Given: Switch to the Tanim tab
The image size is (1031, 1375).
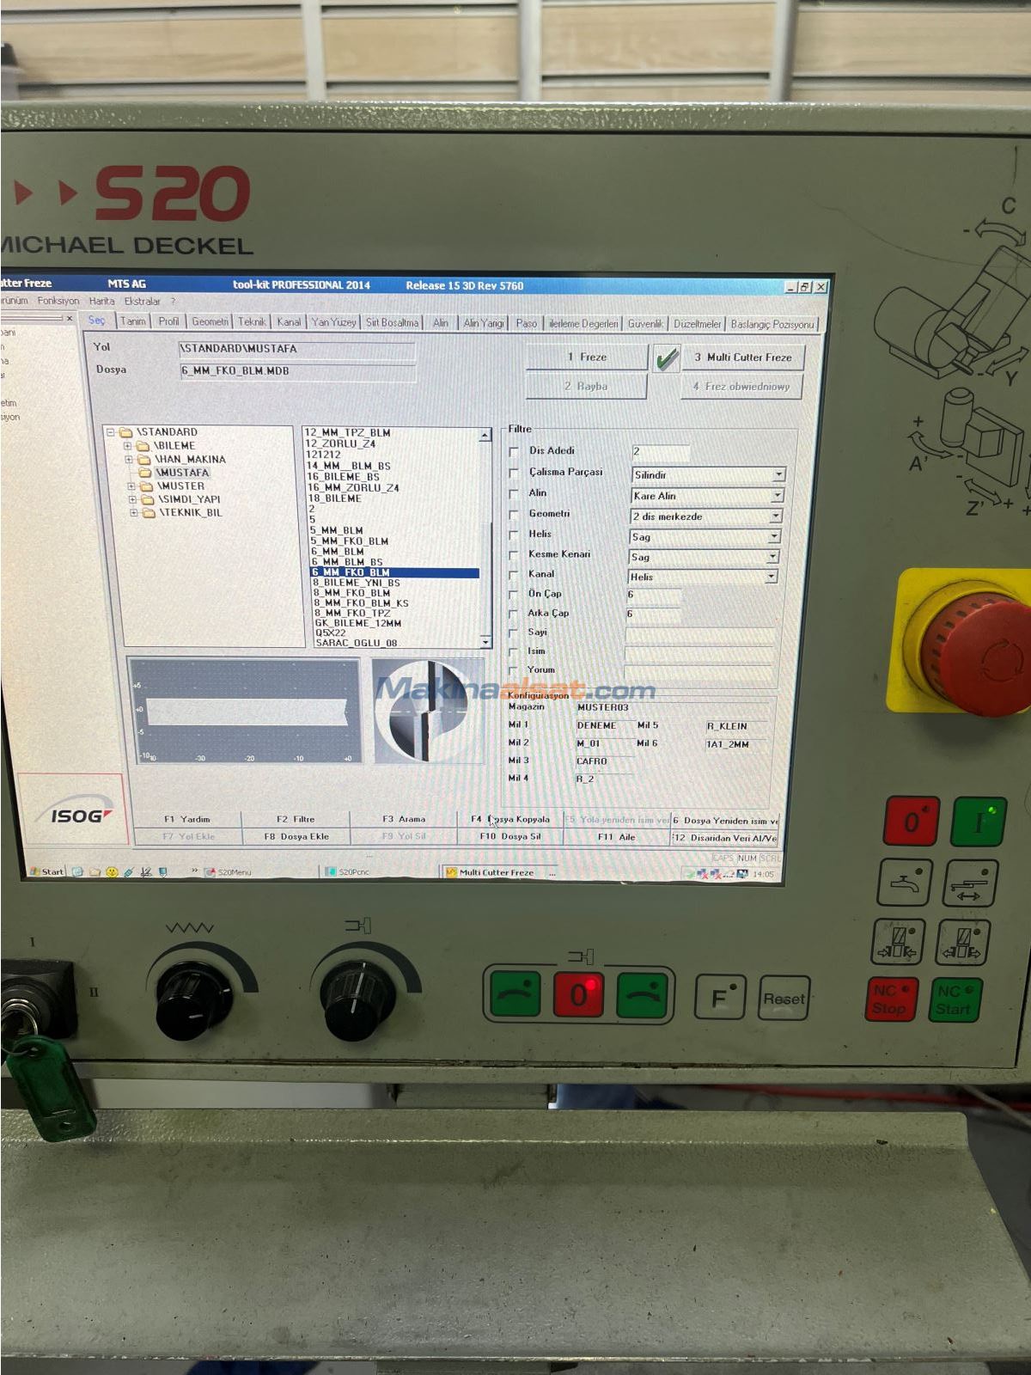Looking at the screenshot, I should pos(132,321).
